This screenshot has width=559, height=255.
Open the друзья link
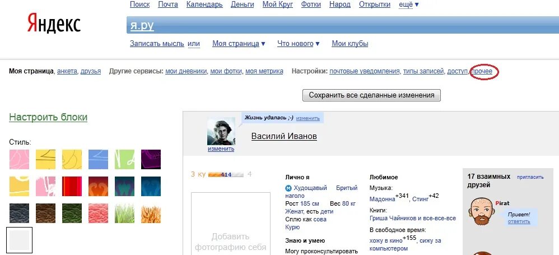[x=91, y=71]
